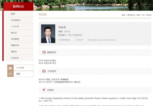Click the 离退休 sidebar item
153x106 pixels.
coord(14,52)
